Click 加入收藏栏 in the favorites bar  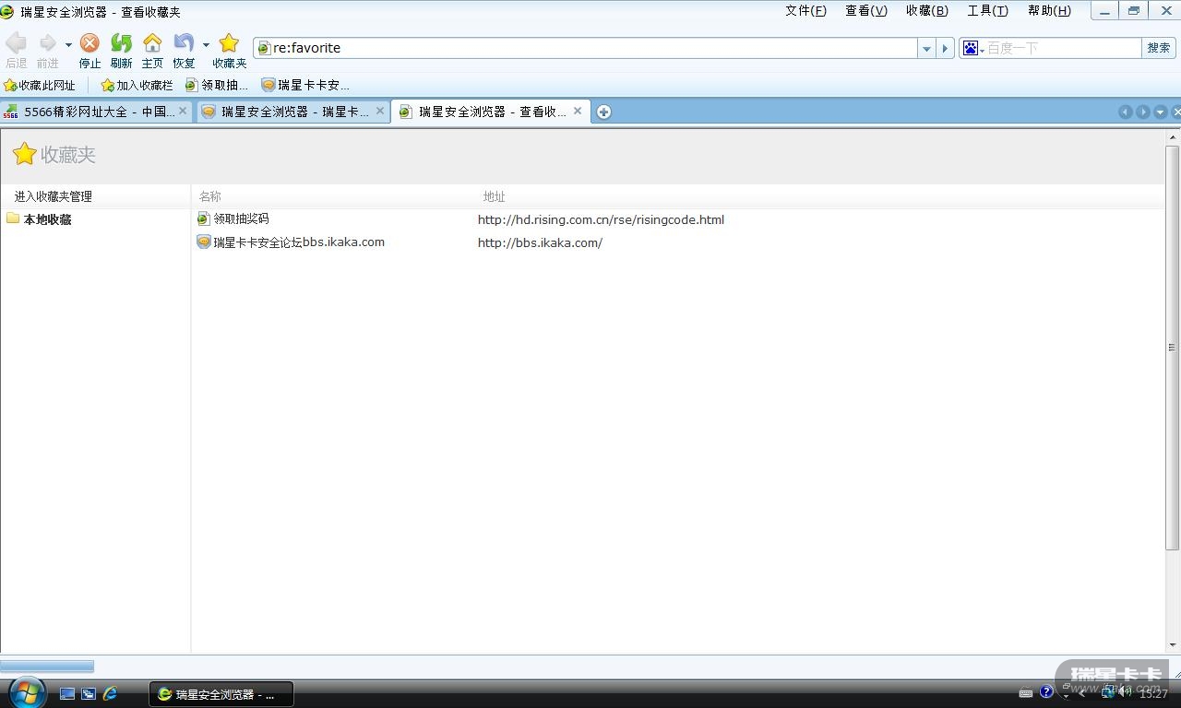(x=137, y=85)
